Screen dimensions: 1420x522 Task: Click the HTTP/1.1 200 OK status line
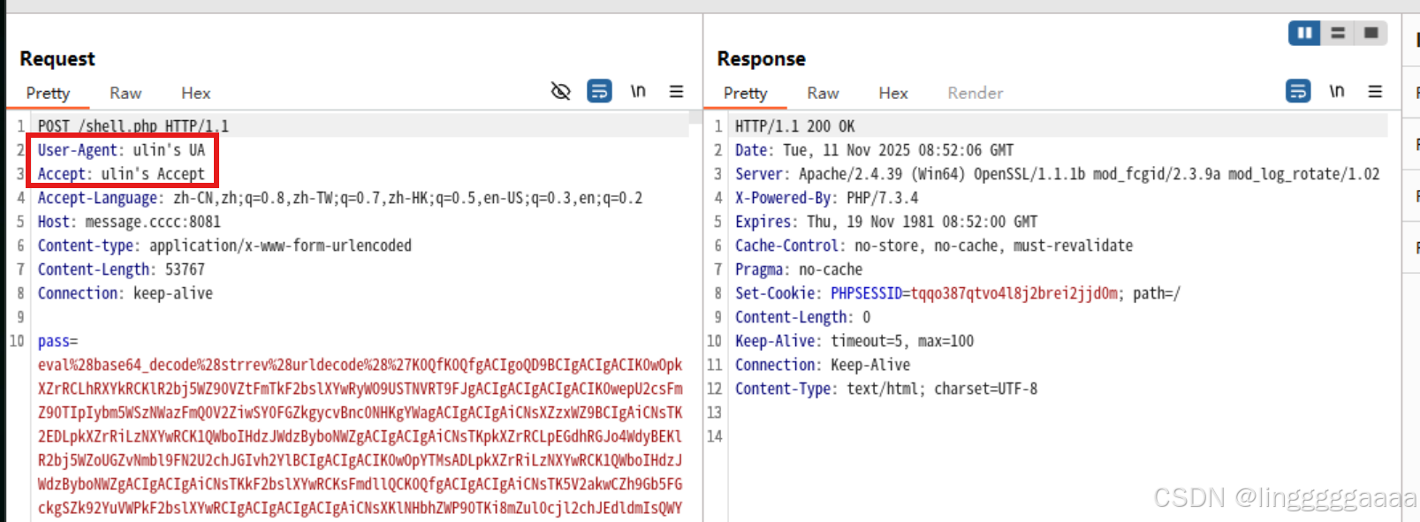795,126
